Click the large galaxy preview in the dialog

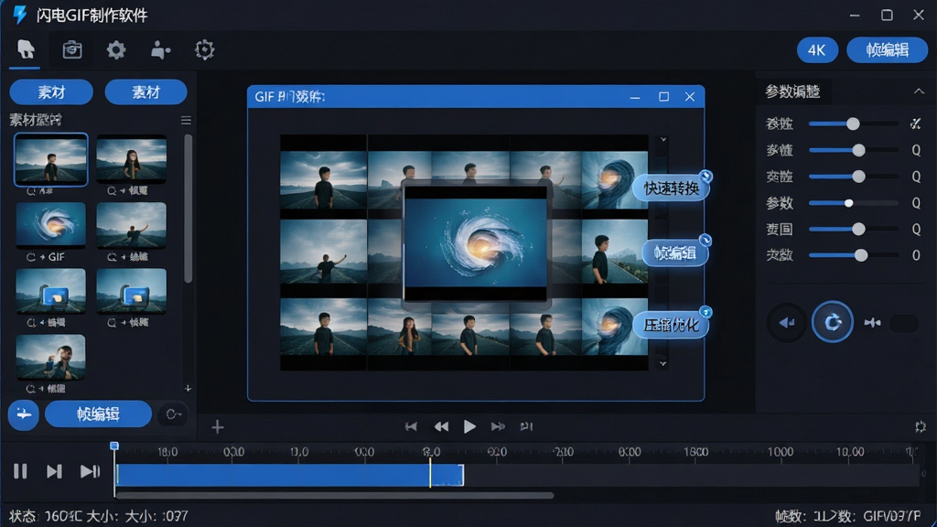click(x=476, y=243)
